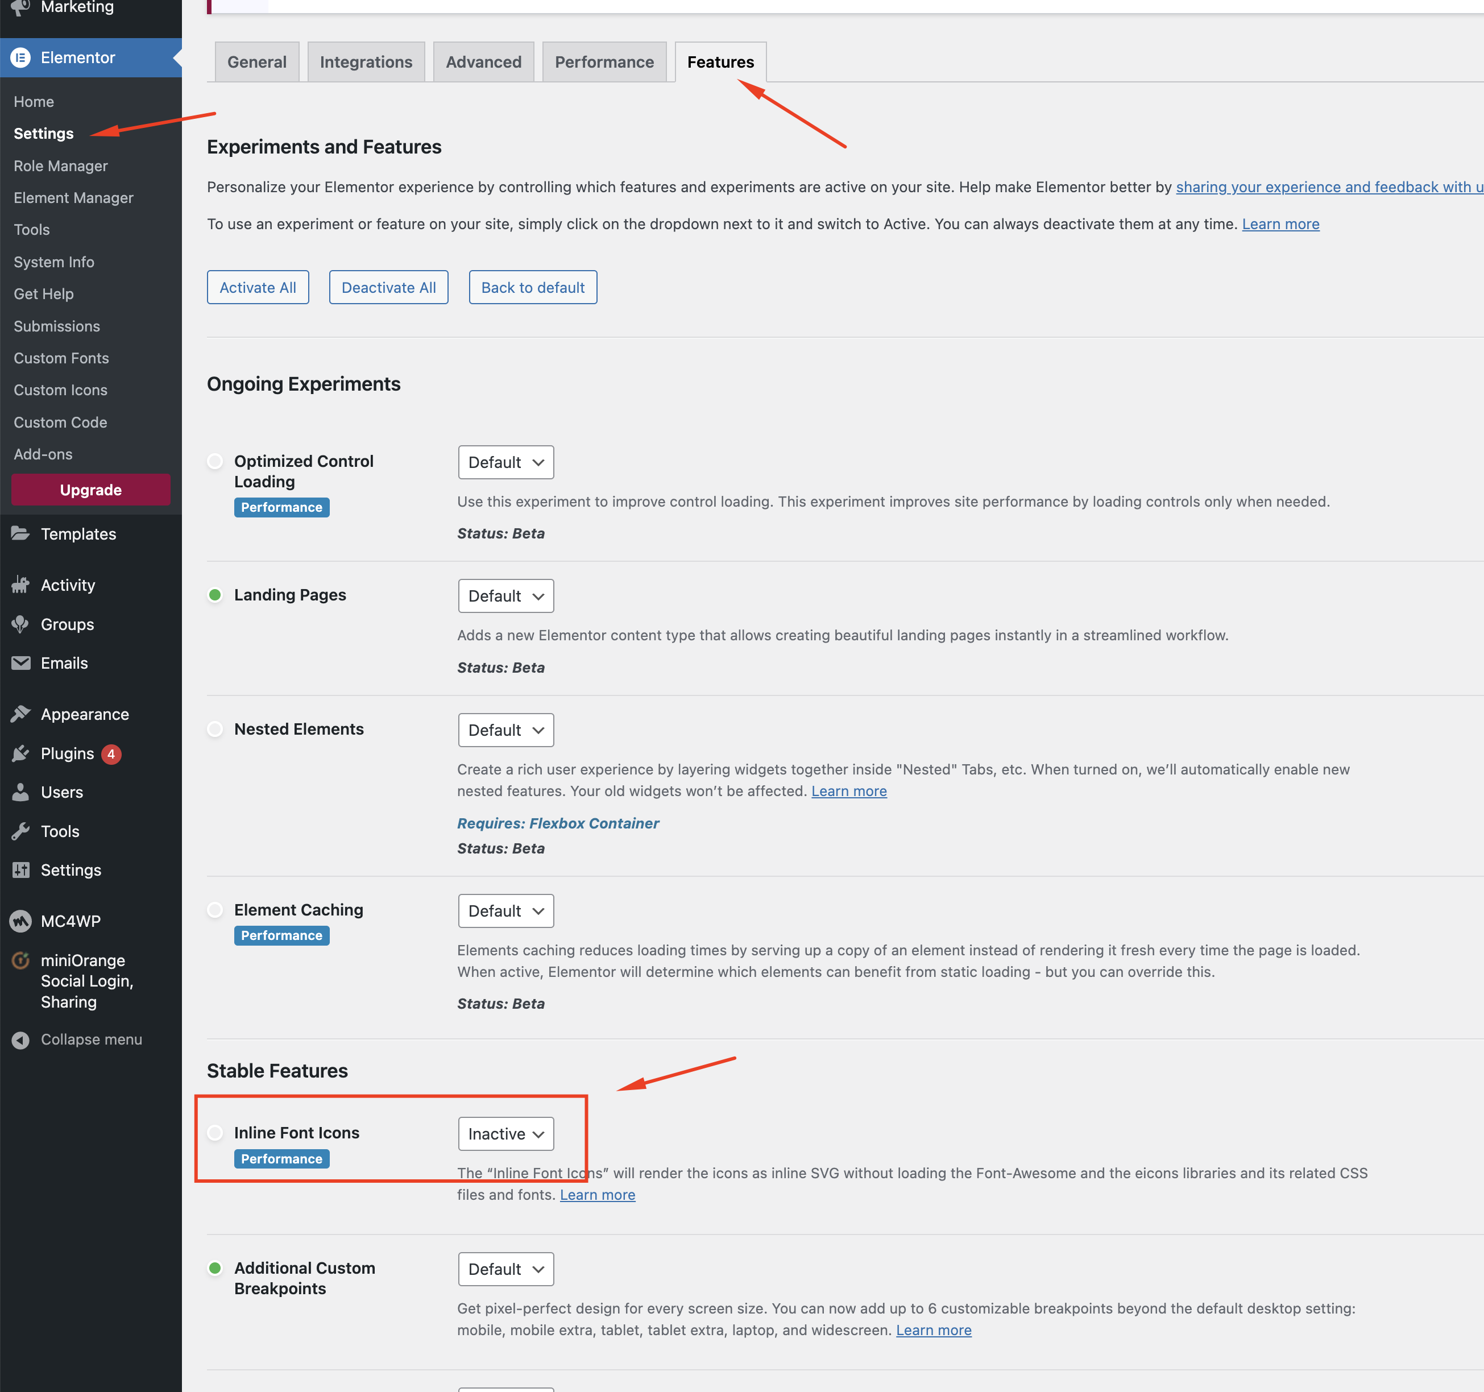Screen dimensions: 1484x1392
Task: Click Requires: Flexbox Container link
Action: click(x=558, y=823)
